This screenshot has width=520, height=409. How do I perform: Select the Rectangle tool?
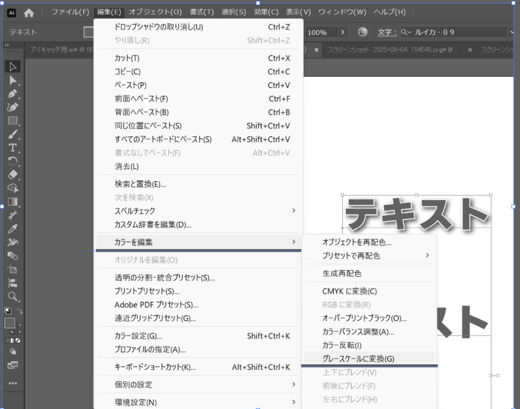pos(13,121)
